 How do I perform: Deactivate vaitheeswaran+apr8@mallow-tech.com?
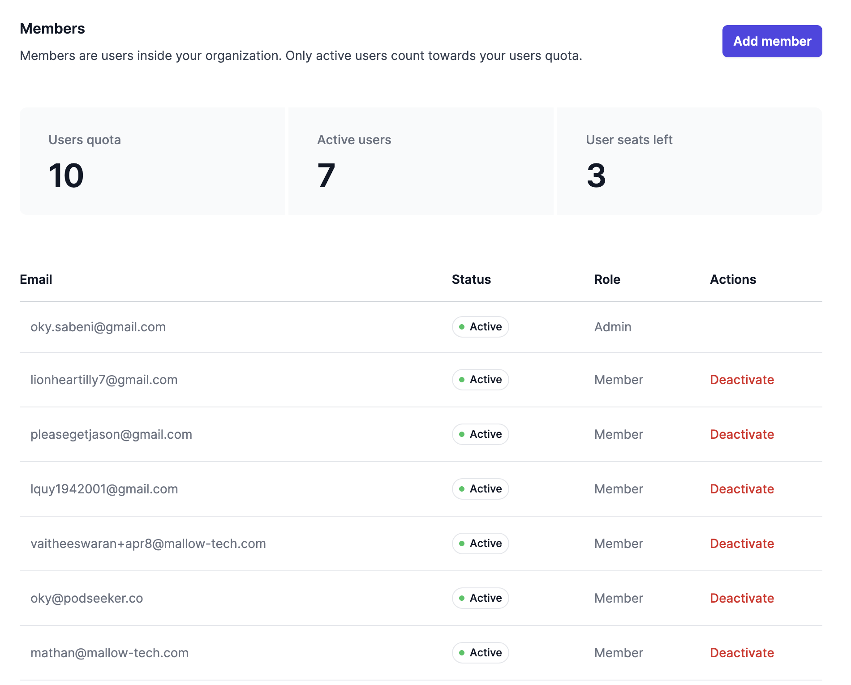(742, 544)
